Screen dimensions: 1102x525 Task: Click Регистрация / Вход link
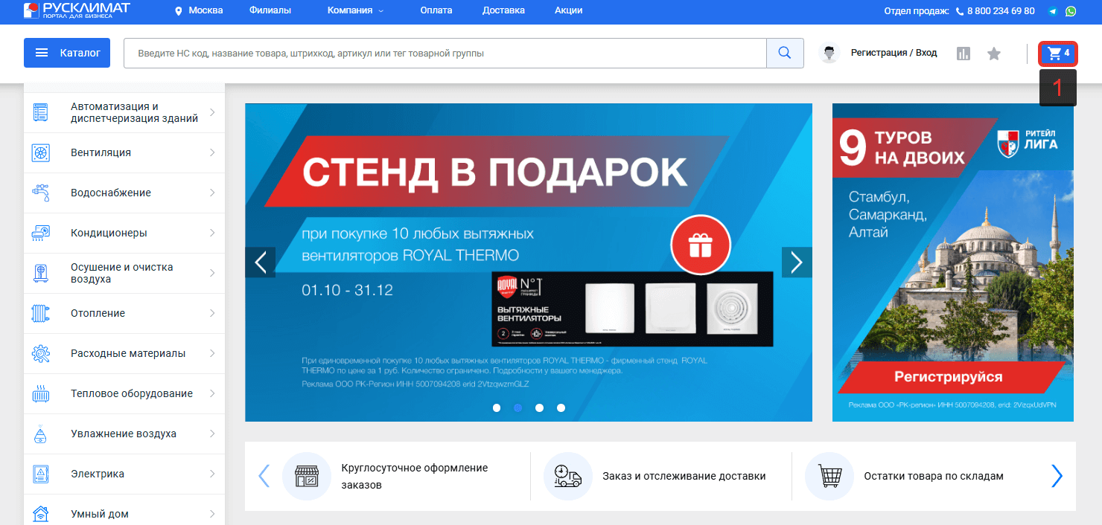pyautogui.click(x=894, y=53)
